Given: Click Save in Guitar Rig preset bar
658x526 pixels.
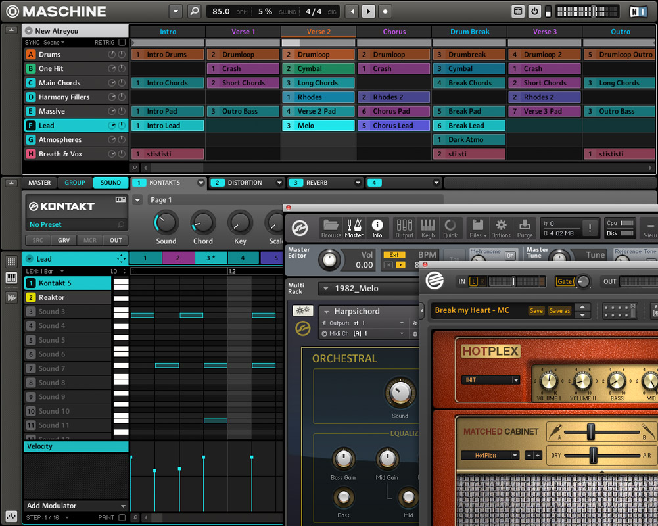Looking at the screenshot, I should tap(536, 310).
